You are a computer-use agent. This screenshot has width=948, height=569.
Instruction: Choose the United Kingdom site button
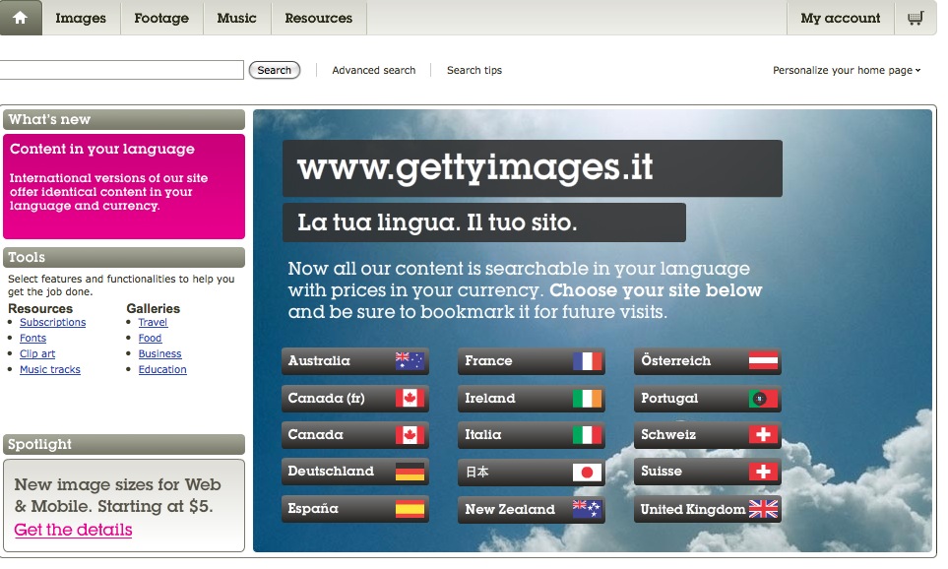pos(708,509)
